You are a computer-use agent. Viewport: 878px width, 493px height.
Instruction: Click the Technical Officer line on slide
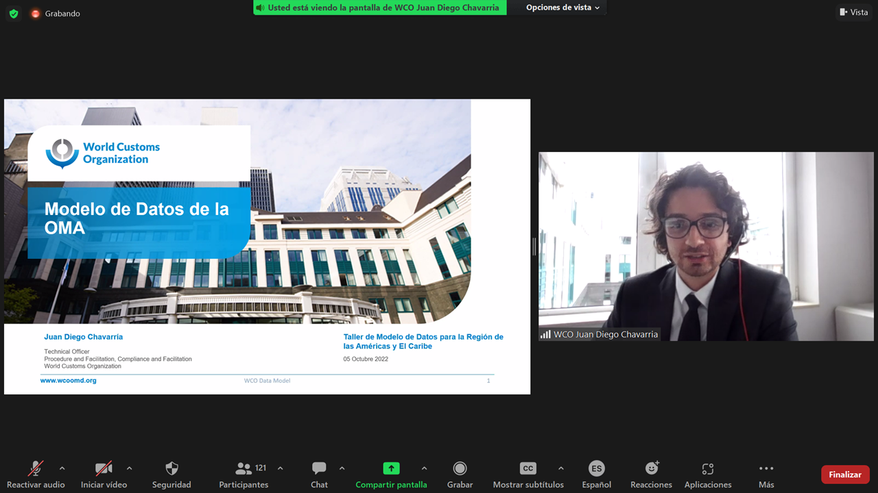tap(67, 352)
